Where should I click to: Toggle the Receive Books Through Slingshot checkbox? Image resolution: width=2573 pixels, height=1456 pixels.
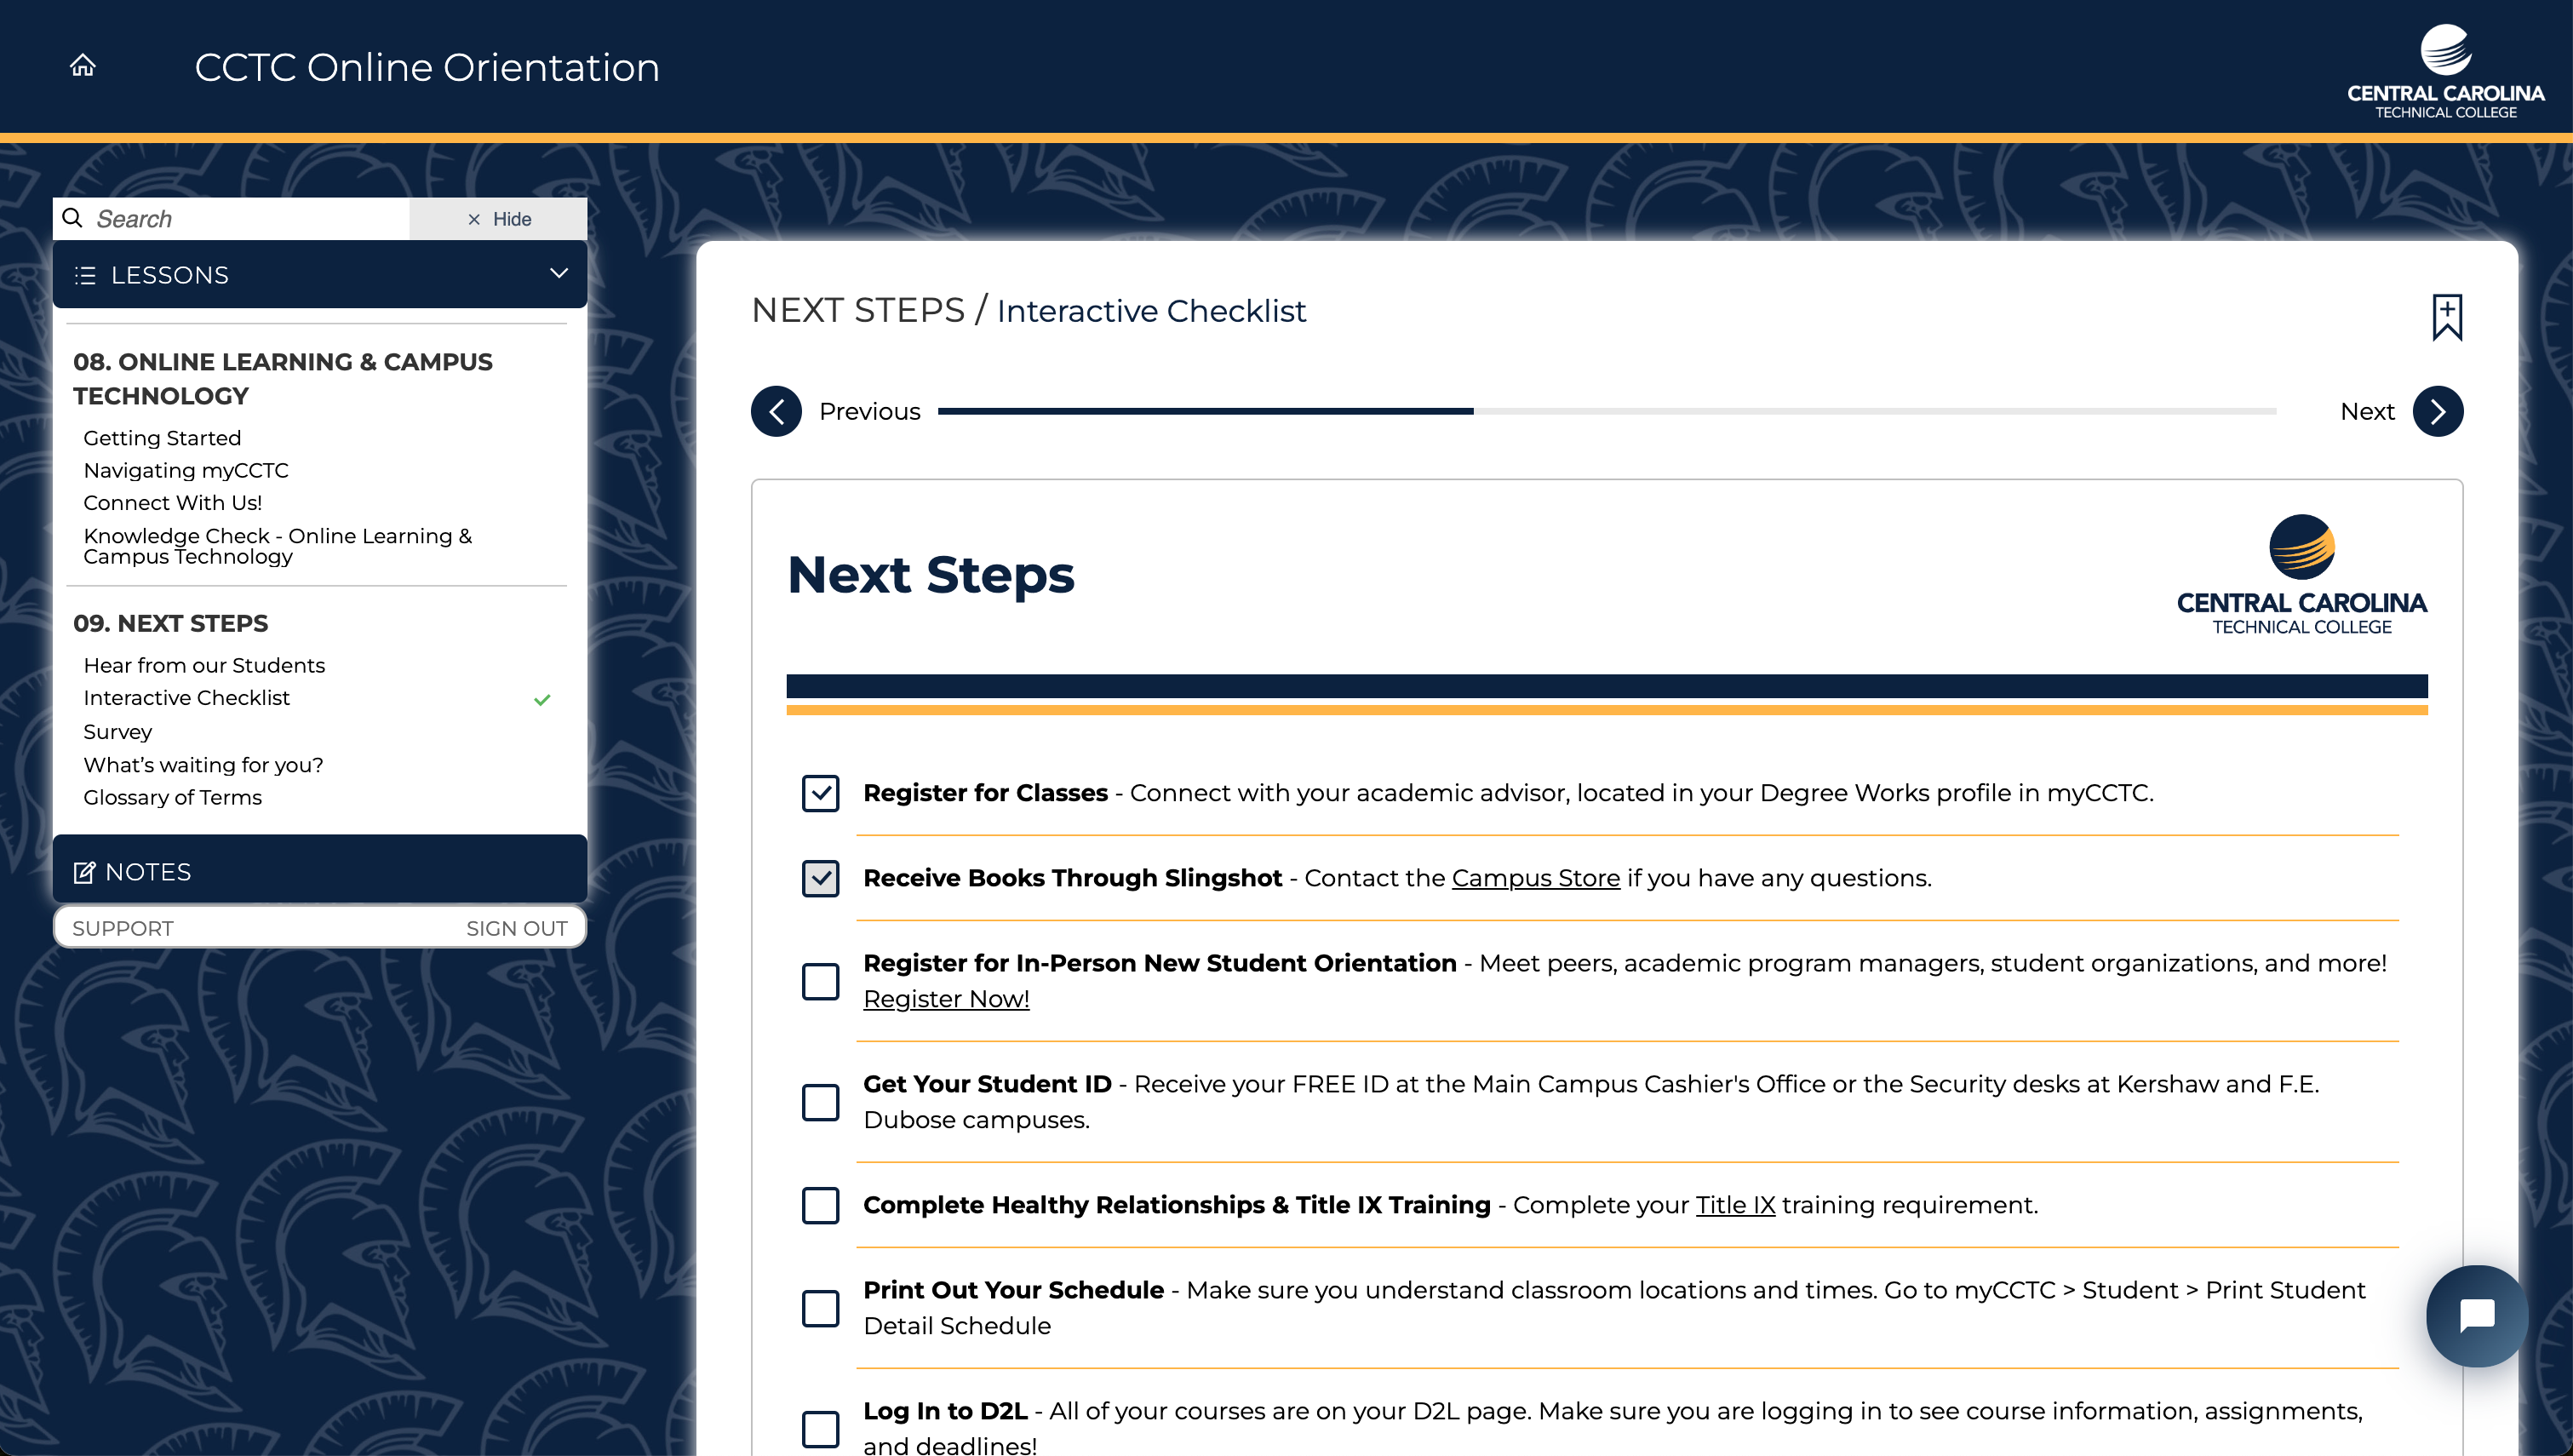point(820,878)
